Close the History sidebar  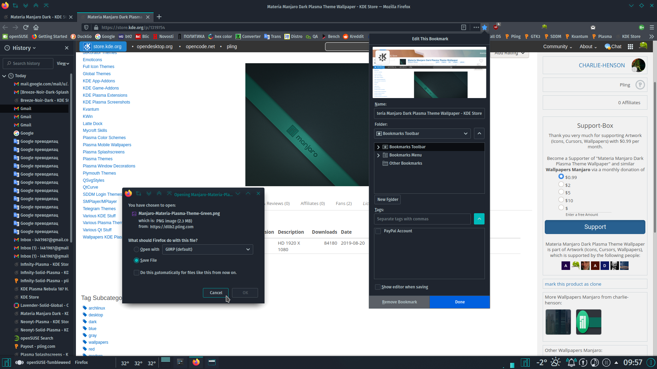tap(67, 48)
